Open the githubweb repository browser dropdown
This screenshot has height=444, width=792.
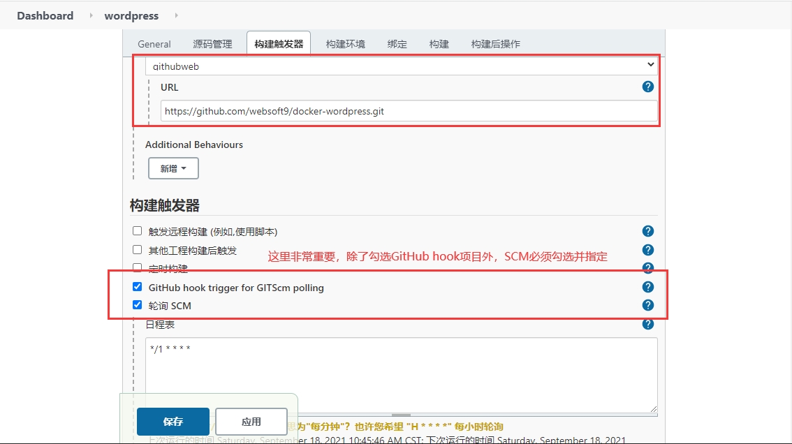point(401,66)
